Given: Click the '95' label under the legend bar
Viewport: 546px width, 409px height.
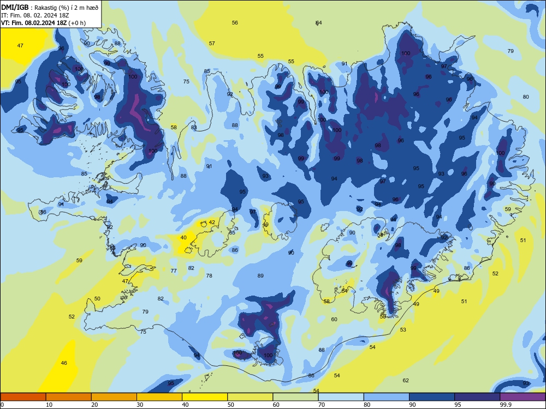Looking at the screenshot, I should click(x=458, y=405).
